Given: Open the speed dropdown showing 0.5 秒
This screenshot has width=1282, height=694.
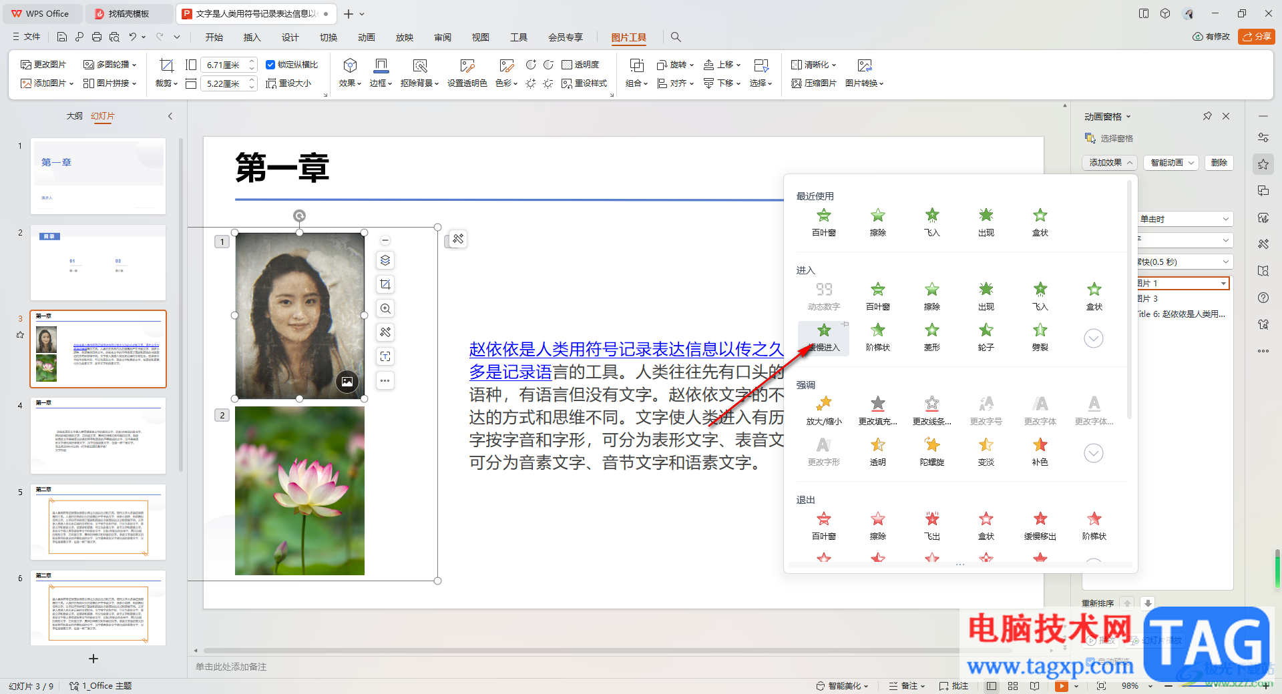Looking at the screenshot, I should (1185, 262).
